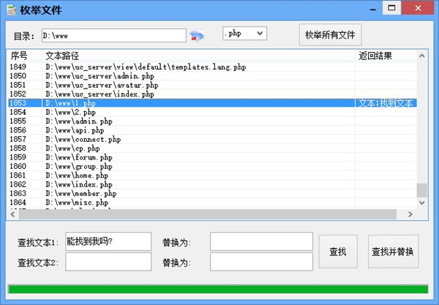Select row D:\www\uc_server\admin.php

click(x=212, y=76)
